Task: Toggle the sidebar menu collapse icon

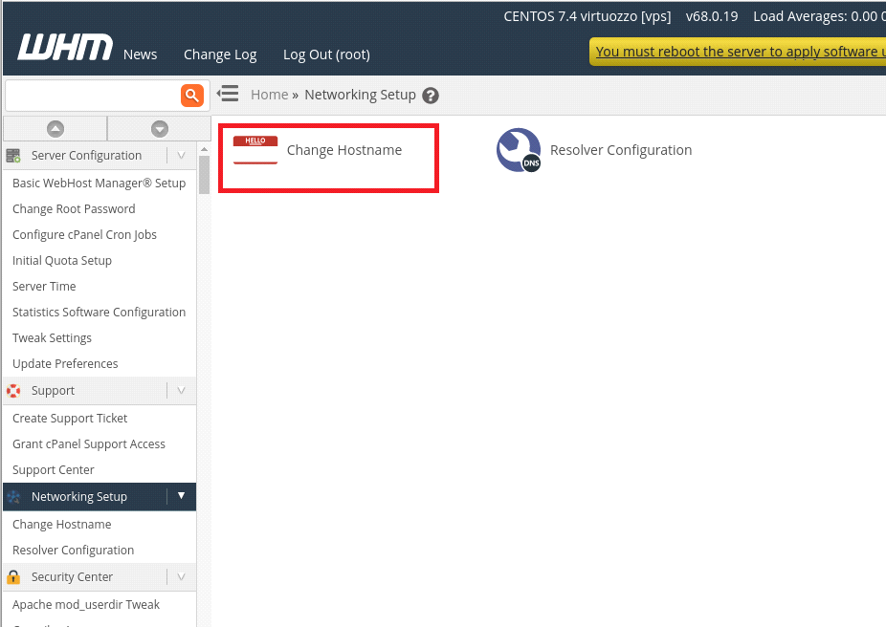Action: pos(228,94)
